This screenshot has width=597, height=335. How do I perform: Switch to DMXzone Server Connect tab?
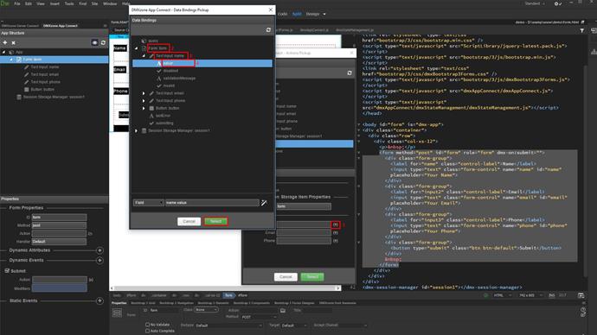pos(20,26)
